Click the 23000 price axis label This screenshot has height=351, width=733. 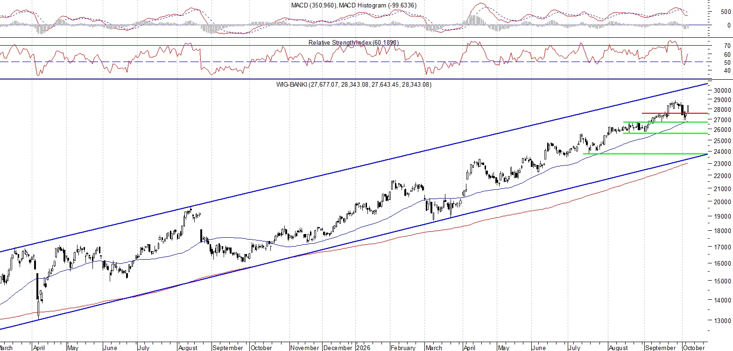(x=722, y=164)
